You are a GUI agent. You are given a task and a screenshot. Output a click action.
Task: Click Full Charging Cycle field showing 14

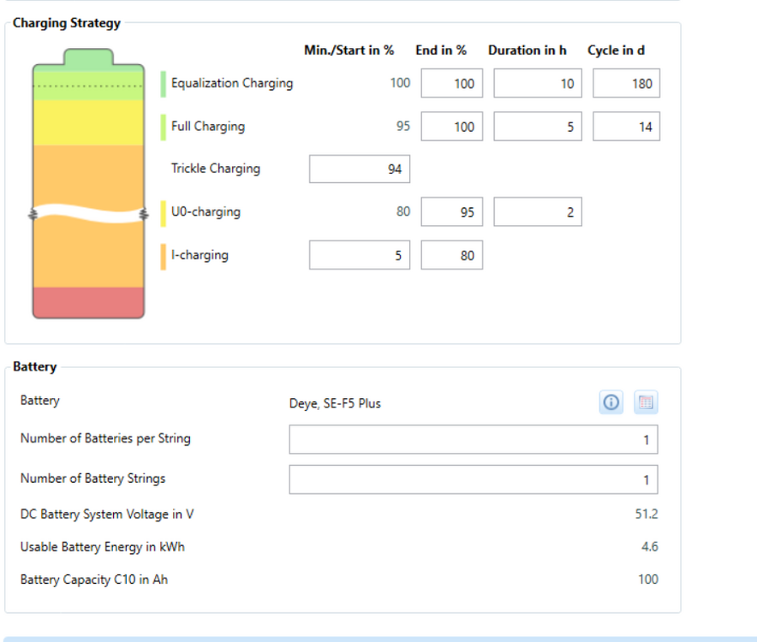[626, 127]
